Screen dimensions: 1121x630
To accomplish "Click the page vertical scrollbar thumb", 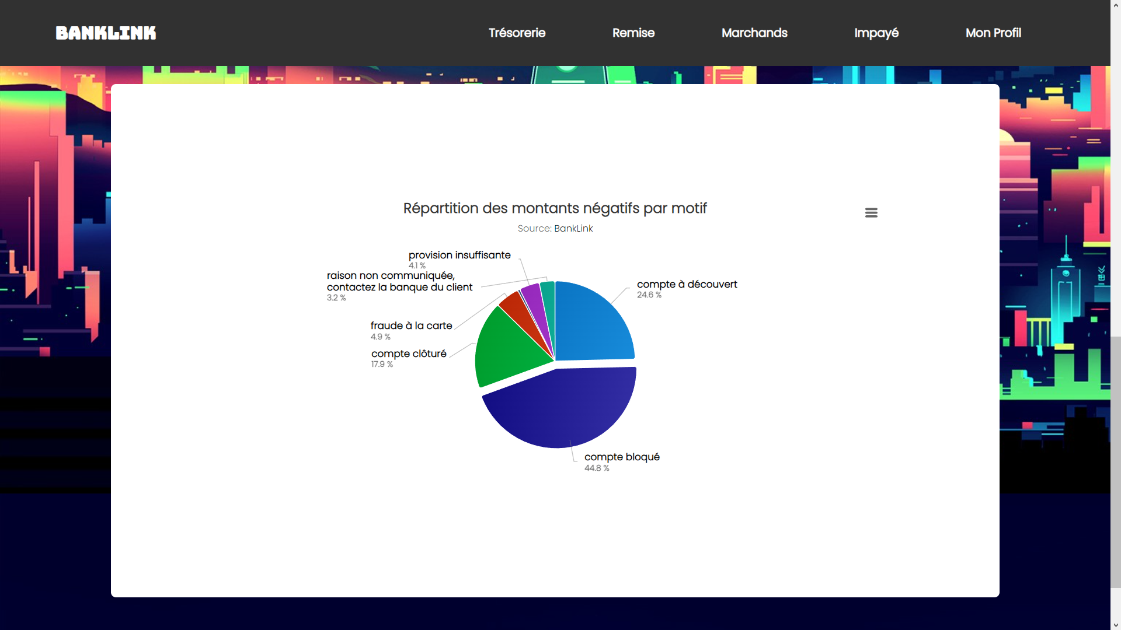I will [x=1116, y=462].
